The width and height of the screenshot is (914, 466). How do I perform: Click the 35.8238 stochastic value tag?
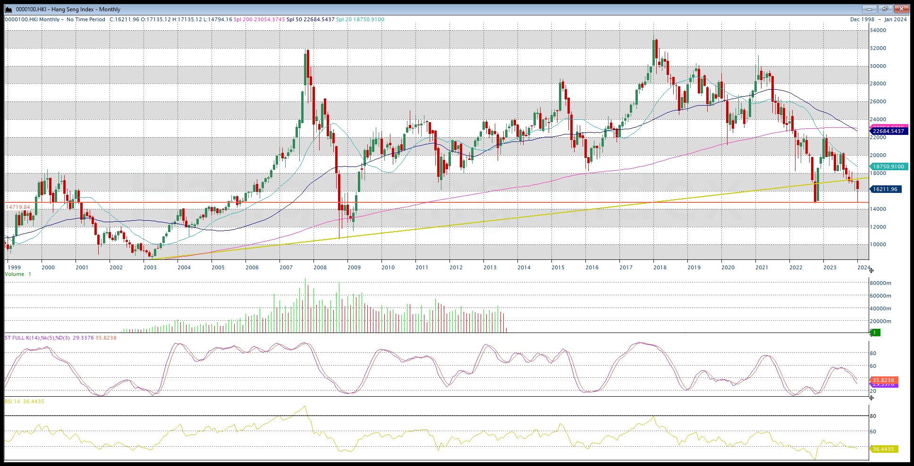point(883,380)
